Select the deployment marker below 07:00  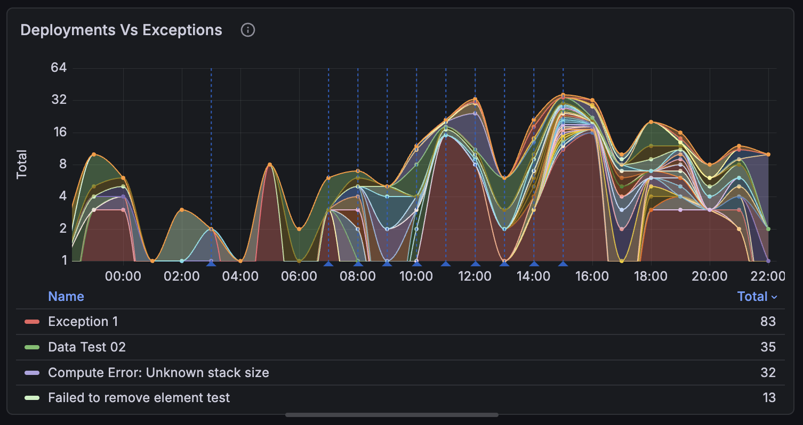pos(328,262)
